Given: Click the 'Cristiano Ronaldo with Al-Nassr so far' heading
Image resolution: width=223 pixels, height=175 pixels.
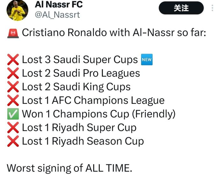Looking at the screenshot, I should [x=114, y=33].
